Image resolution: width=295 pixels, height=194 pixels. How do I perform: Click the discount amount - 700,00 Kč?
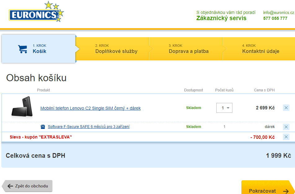coord(262,137)
